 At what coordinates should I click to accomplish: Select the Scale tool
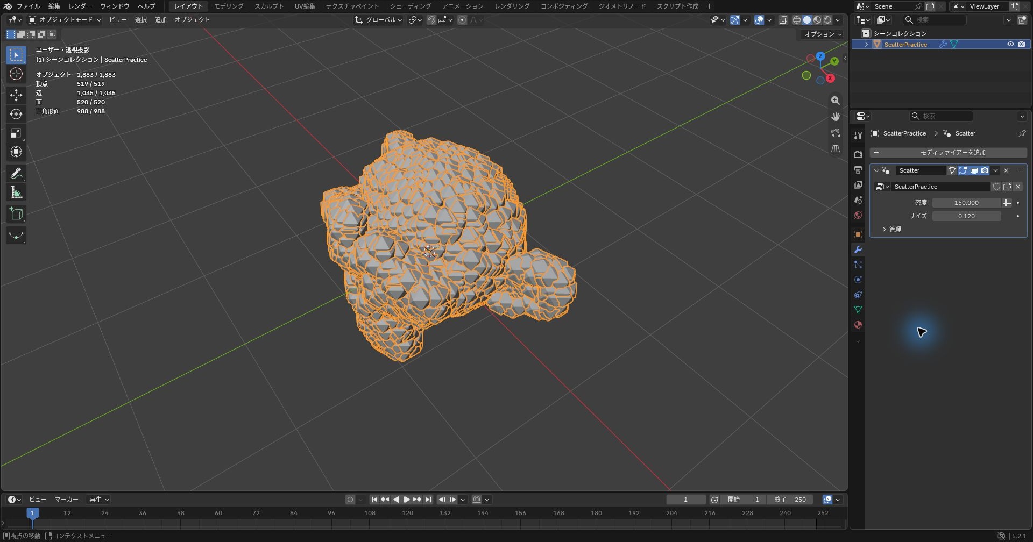16,133
